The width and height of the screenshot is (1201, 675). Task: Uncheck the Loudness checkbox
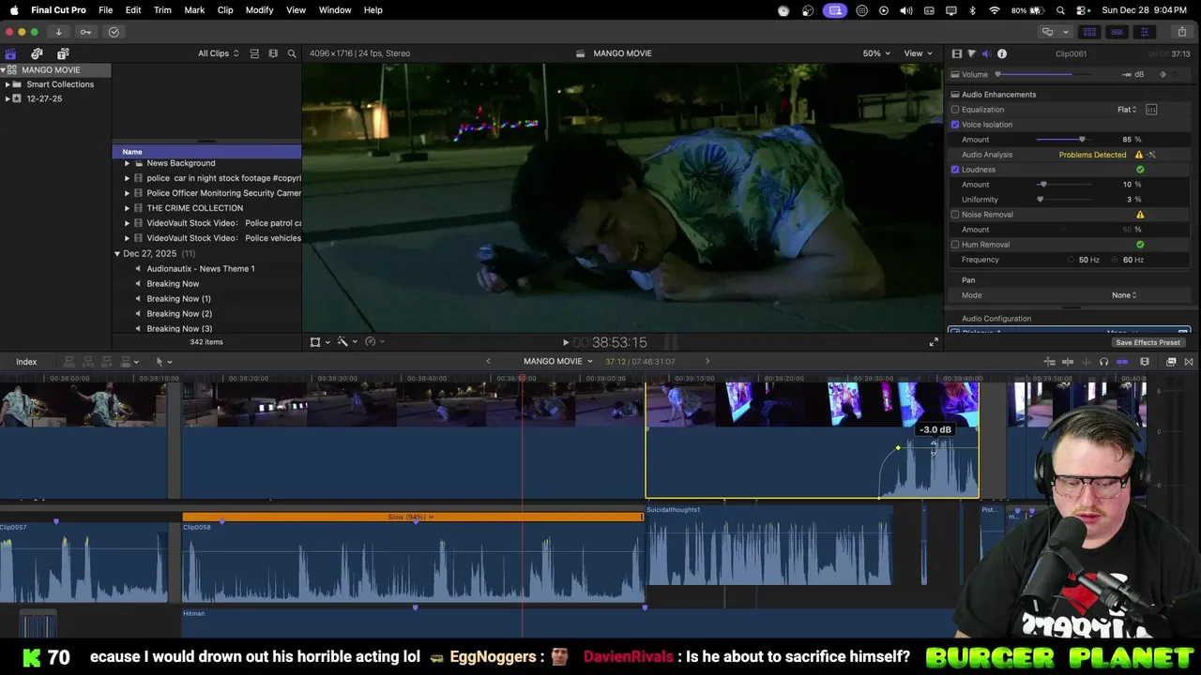(x=955, y=170)
